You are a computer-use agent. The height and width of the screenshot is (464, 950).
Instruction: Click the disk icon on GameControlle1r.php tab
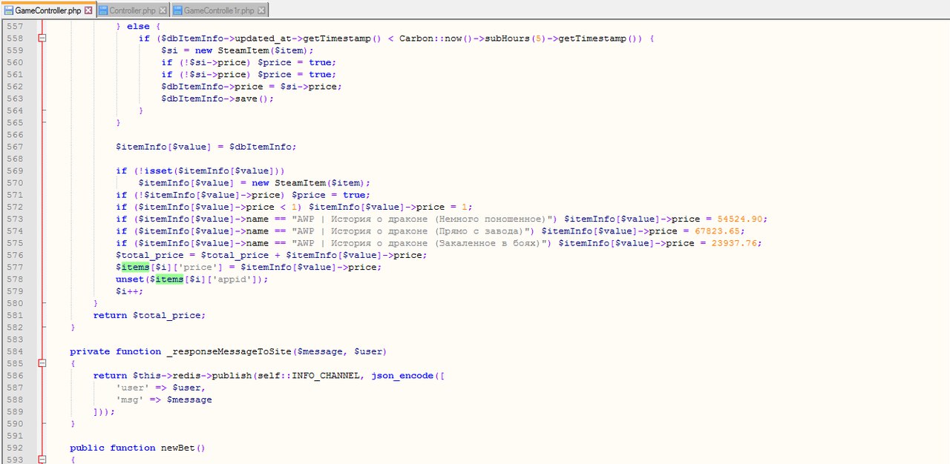[177, 10]
